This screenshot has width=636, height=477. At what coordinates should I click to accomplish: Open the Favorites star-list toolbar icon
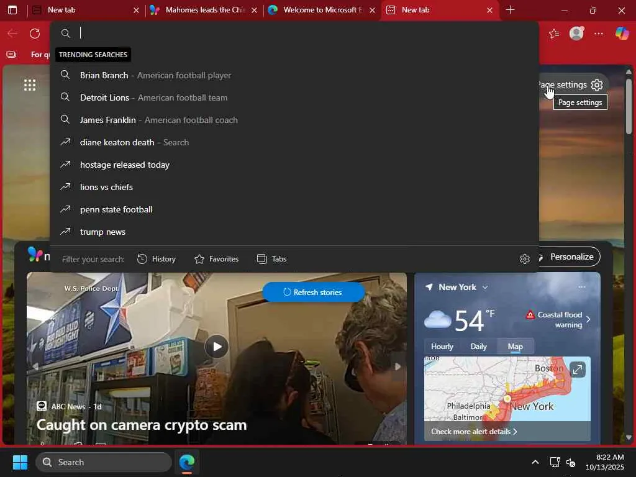pyautogui.click(x=554, y=34)
